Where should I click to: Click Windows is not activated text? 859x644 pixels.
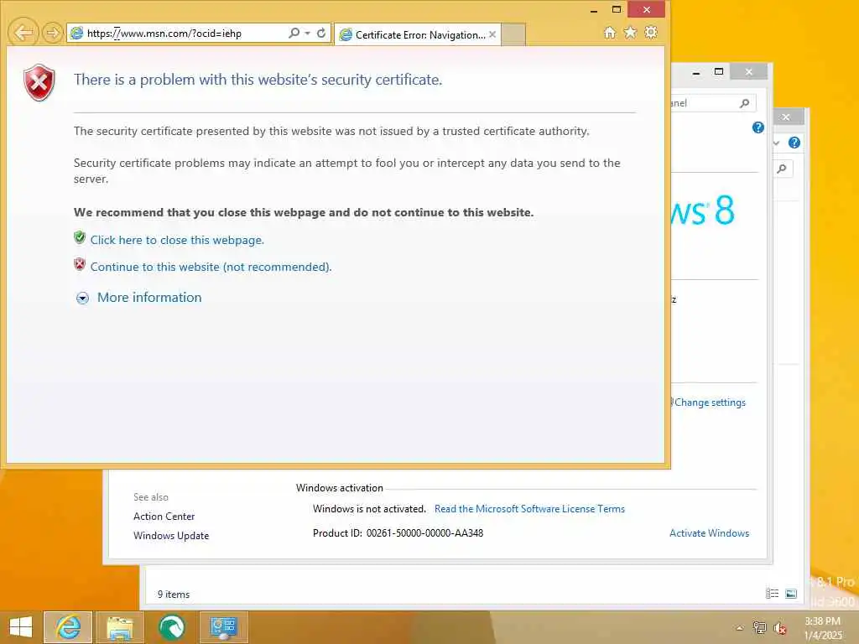369,509
